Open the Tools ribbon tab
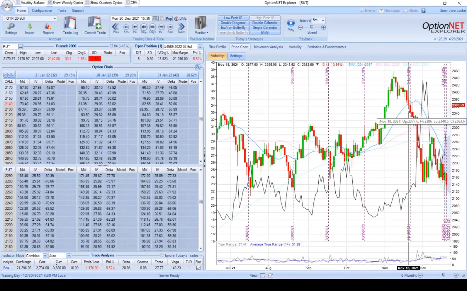 (62, 11)
